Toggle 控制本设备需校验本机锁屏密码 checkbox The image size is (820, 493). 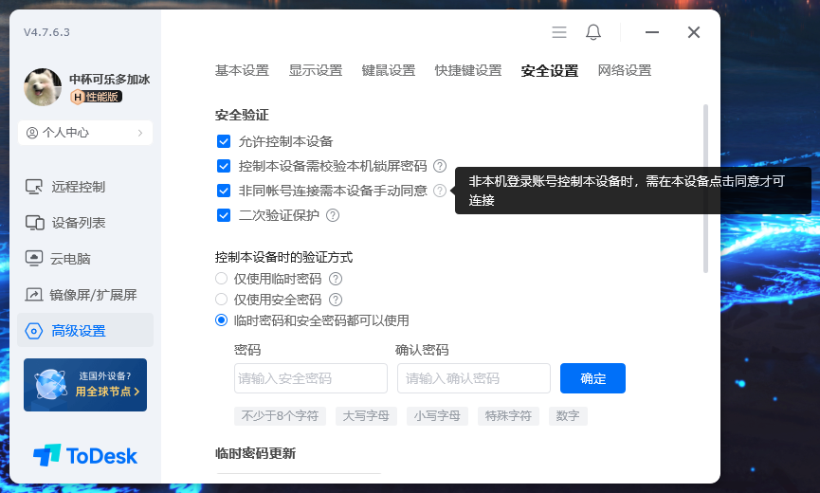[x=224, y=166]
